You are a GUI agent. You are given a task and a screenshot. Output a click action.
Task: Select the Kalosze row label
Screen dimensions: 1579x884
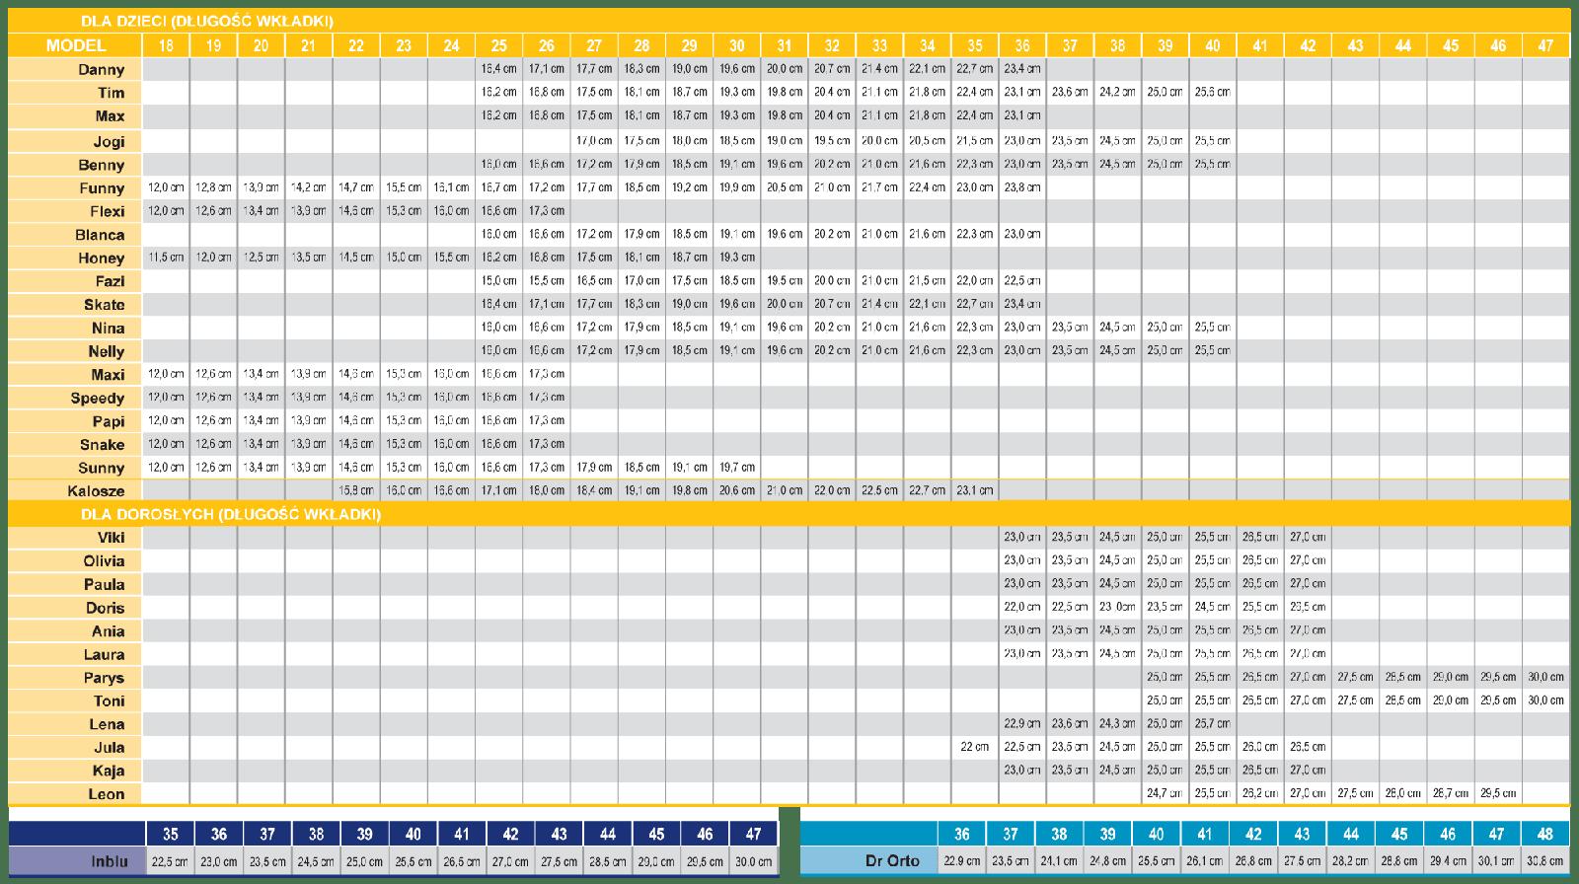[x=97, y=490]
